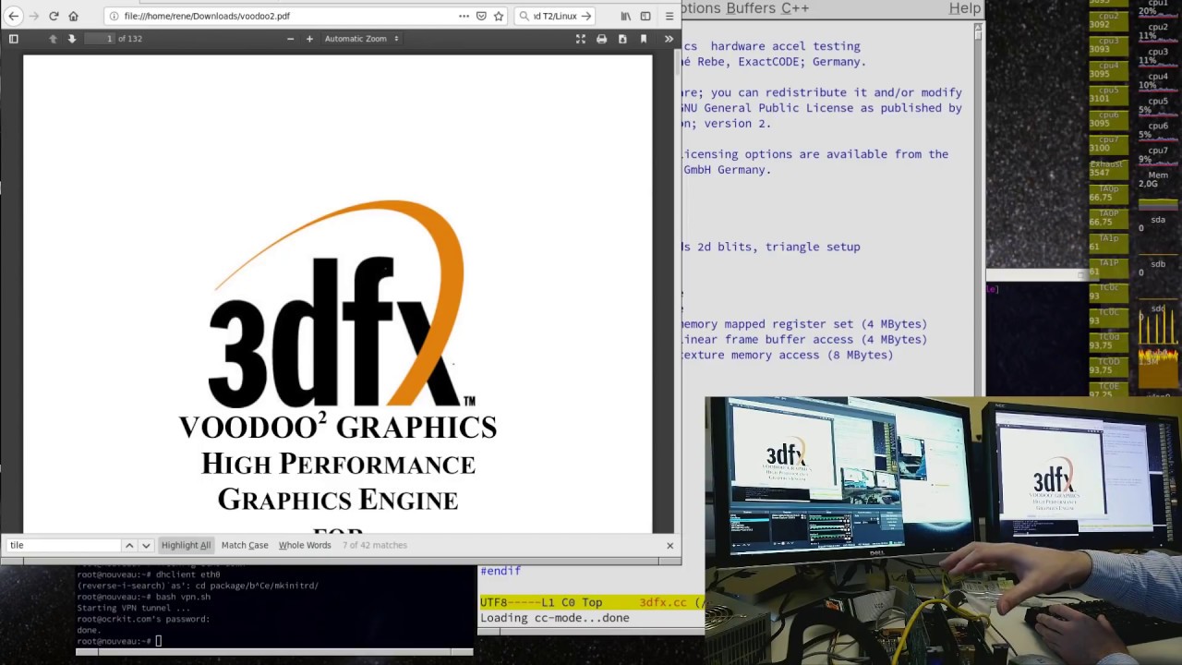Show site information for the file URL
The image size is (1182, 665).
pyautogui.click(x=114, y=16)
